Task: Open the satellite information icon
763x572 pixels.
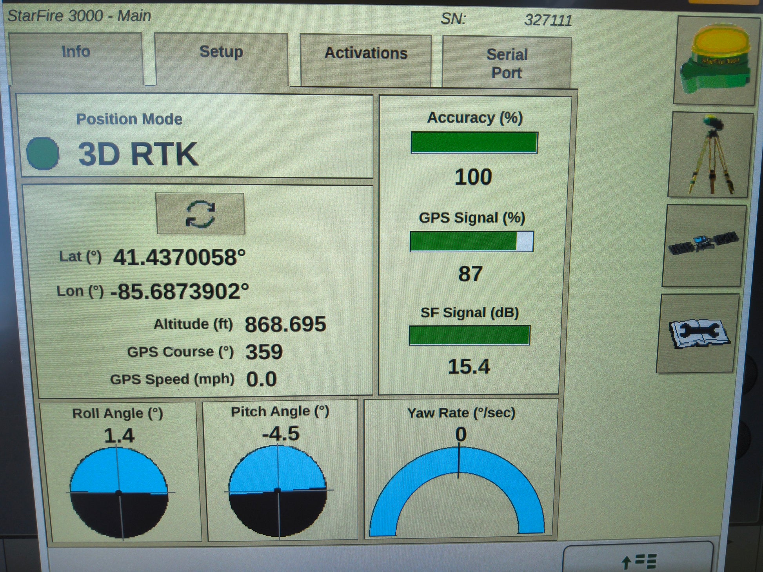Action: click(x=703, y=245)
